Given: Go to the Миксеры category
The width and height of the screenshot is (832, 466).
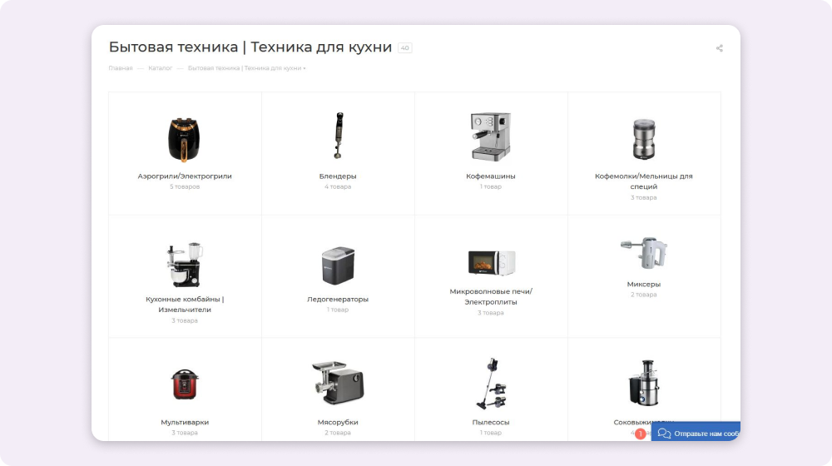Looking at the screenshot, I should tap(644, 285).
